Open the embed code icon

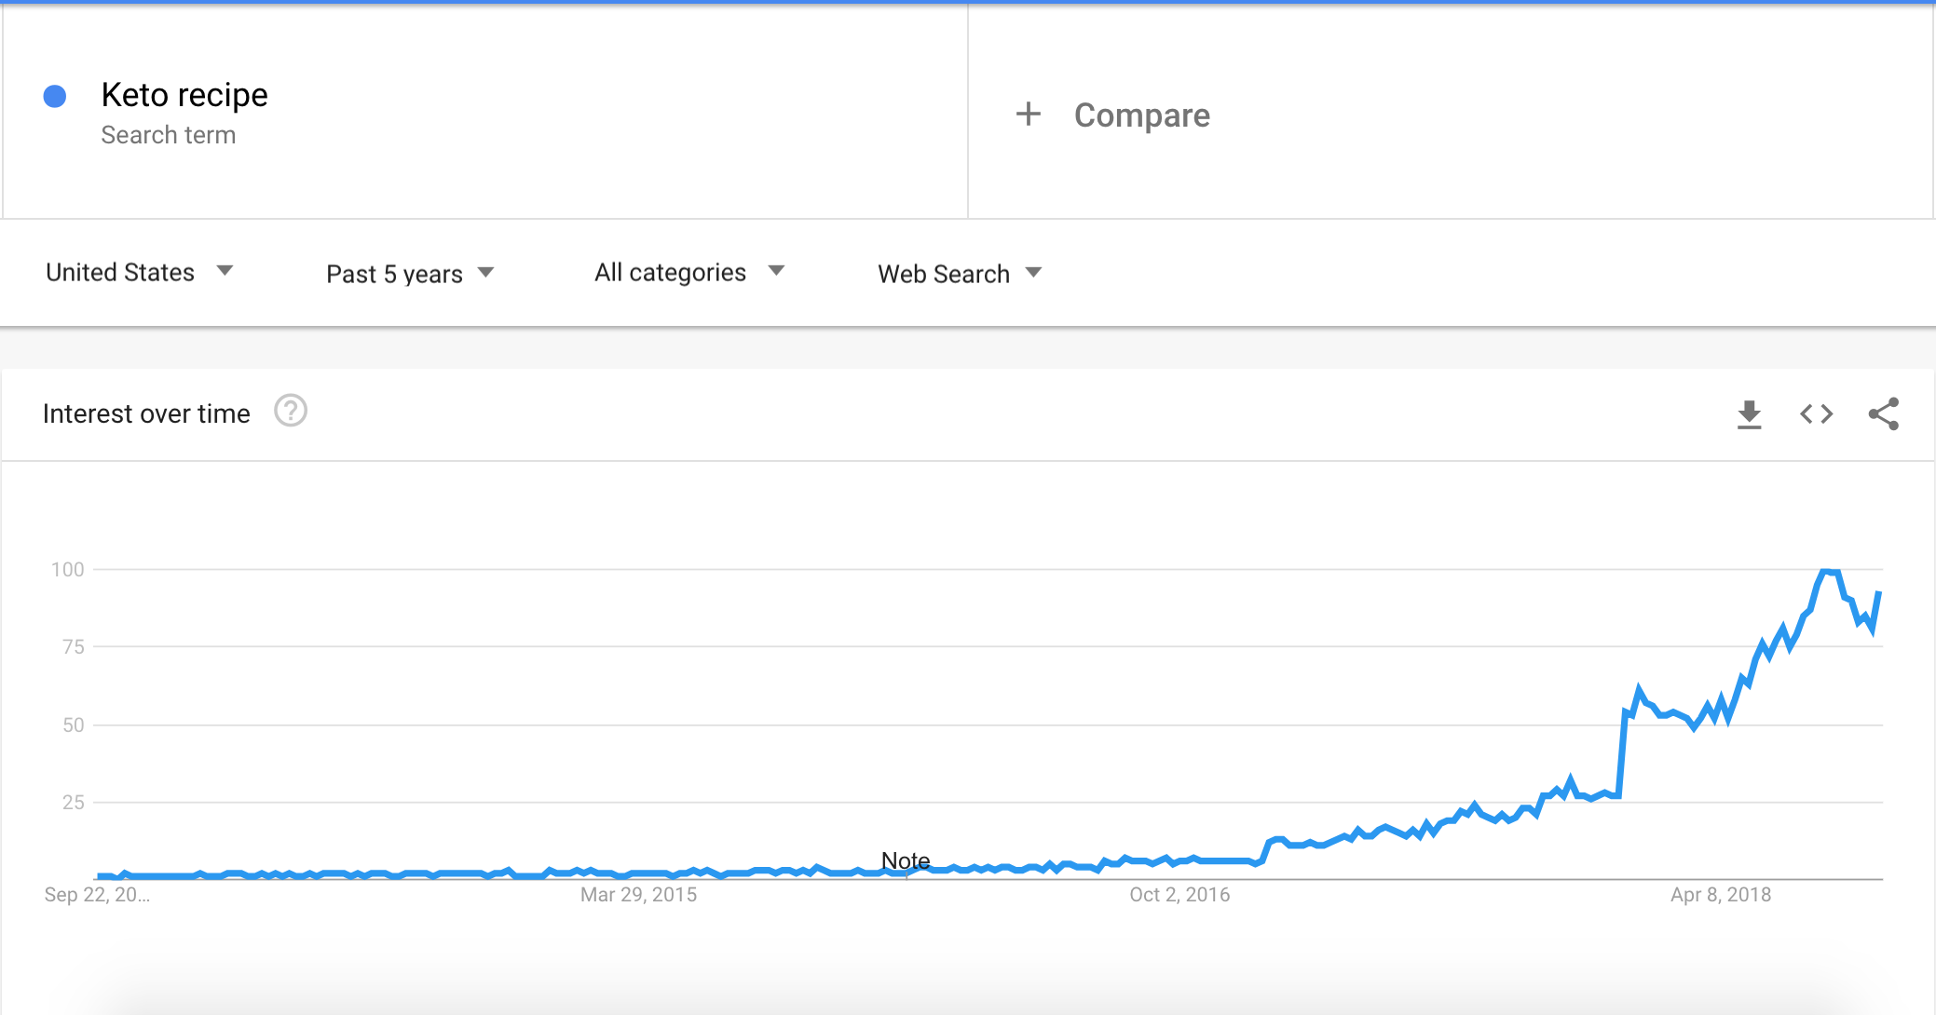coord(1816,413)
